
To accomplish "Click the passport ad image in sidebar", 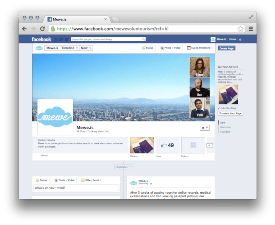I will tap(228, 94).
